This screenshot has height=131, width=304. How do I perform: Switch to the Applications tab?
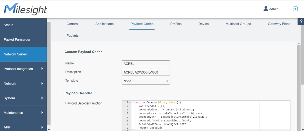click(x=104, y=24)
